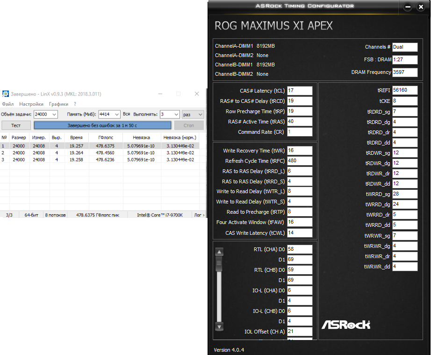Open the Настройки menu in LinX

pos(31,104)
